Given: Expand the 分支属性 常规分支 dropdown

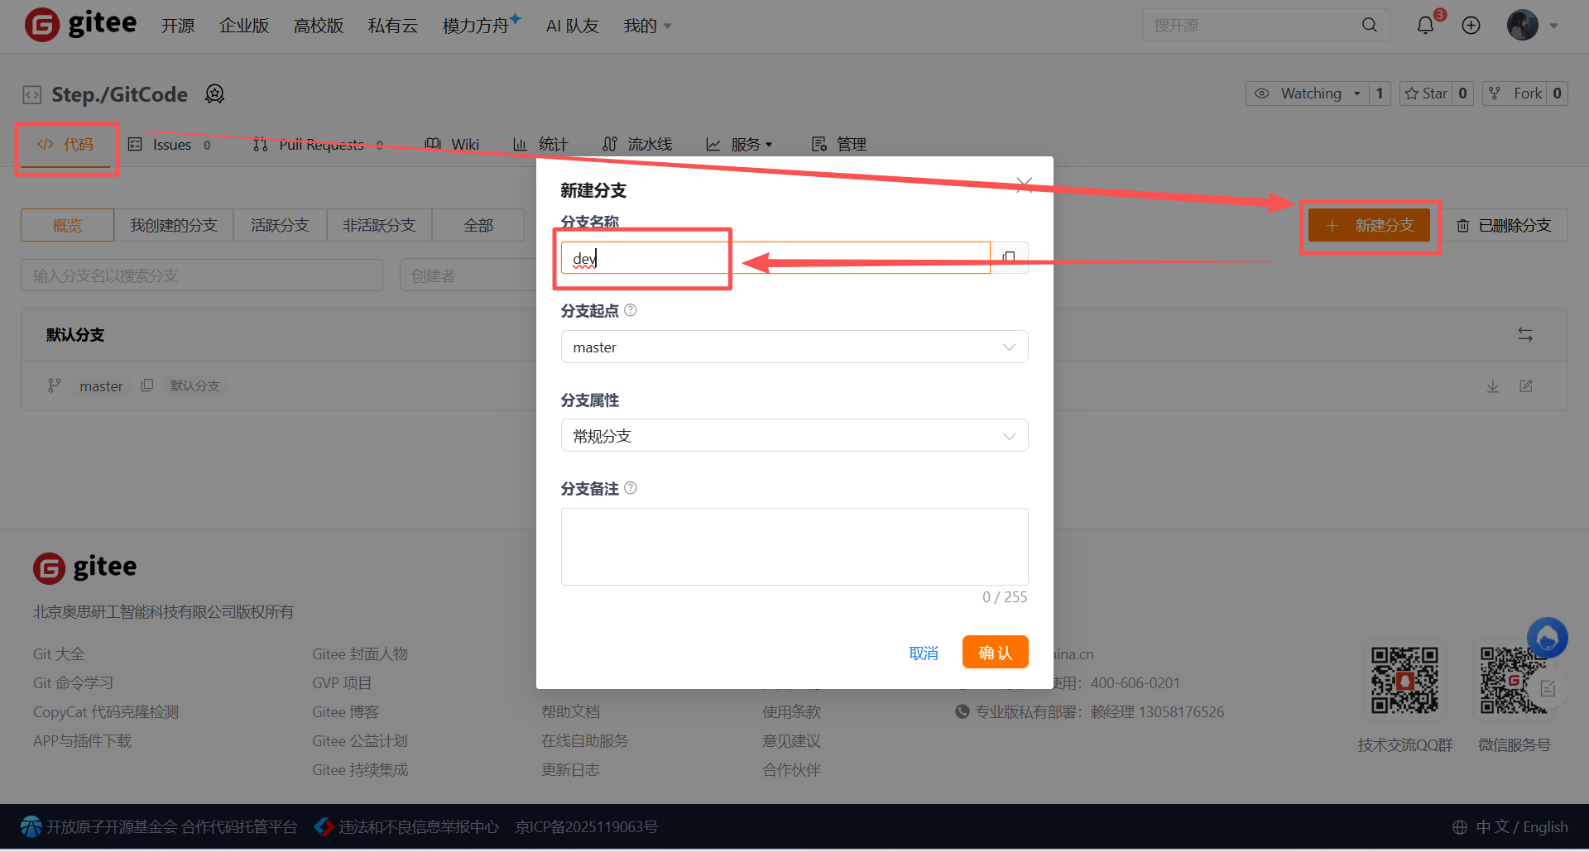Looking at the screenshot, I should point(794,435).
